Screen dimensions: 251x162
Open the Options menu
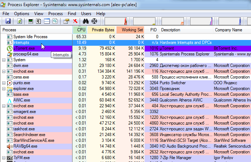(x=22, y=14)
